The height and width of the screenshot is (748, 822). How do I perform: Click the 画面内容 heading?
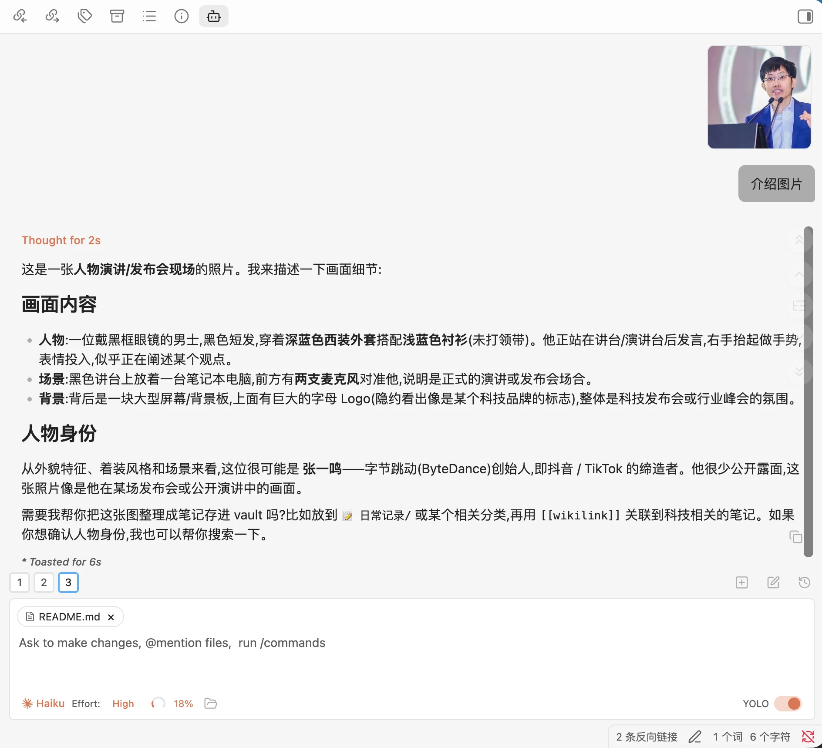tap(59, 304)
